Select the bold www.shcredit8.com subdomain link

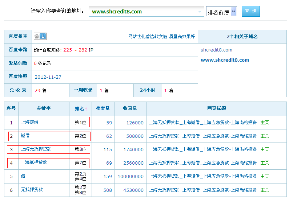click(x=225, y=60)
